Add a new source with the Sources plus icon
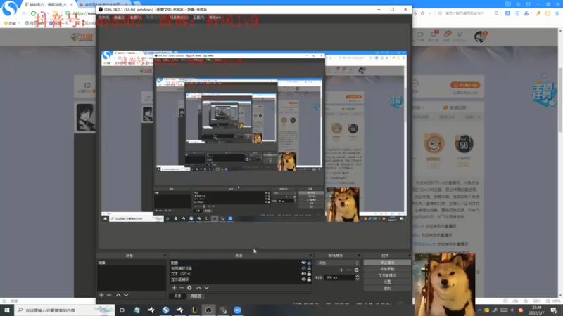The height and width of the screenshot is (316, 563). coord(174,287)
